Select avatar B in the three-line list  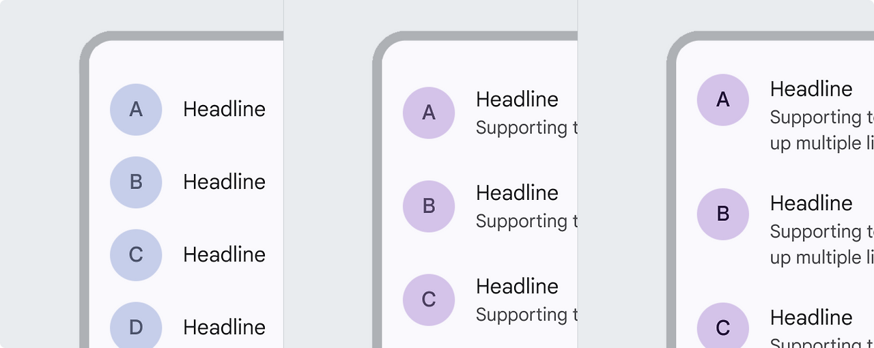tap(723, 214)
